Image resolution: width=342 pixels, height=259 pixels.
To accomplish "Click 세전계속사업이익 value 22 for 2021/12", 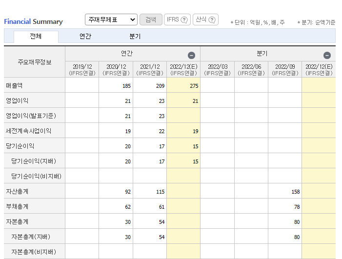I will (x=161, y=131).
